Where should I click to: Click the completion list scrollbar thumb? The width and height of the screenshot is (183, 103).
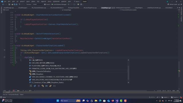tap(128, 73)
